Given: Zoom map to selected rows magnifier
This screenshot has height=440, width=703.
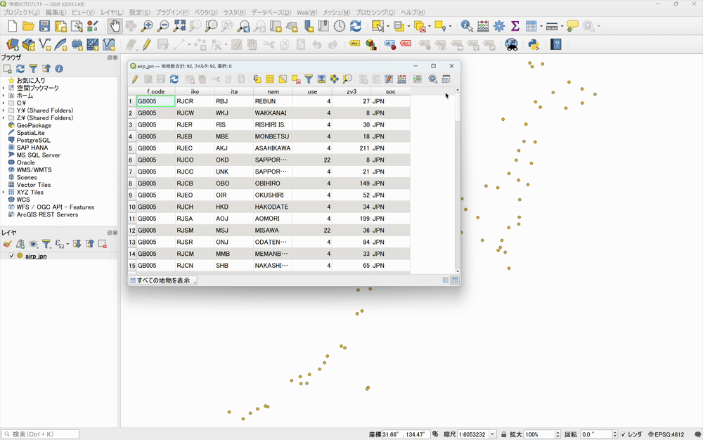Looking at the screenshot, I should [347, 79].
